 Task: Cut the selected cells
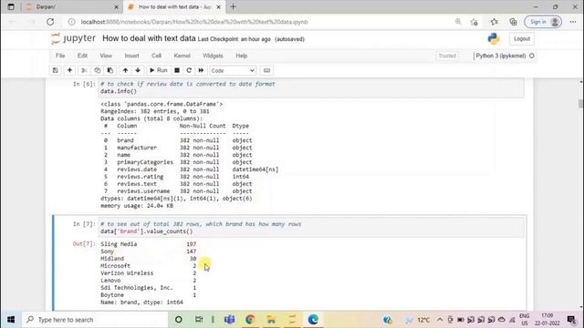85,70
